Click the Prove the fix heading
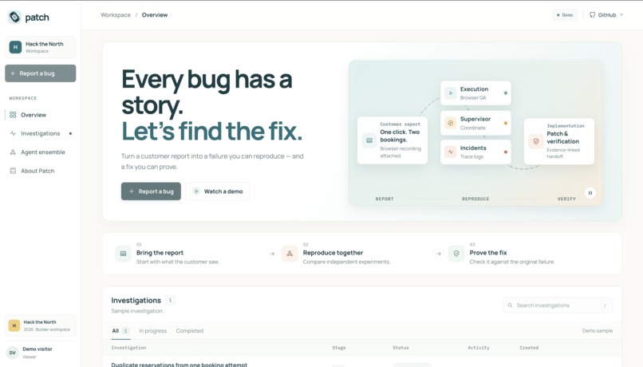The width and height of the screenshot is (643, 367). tap(488, 253)
